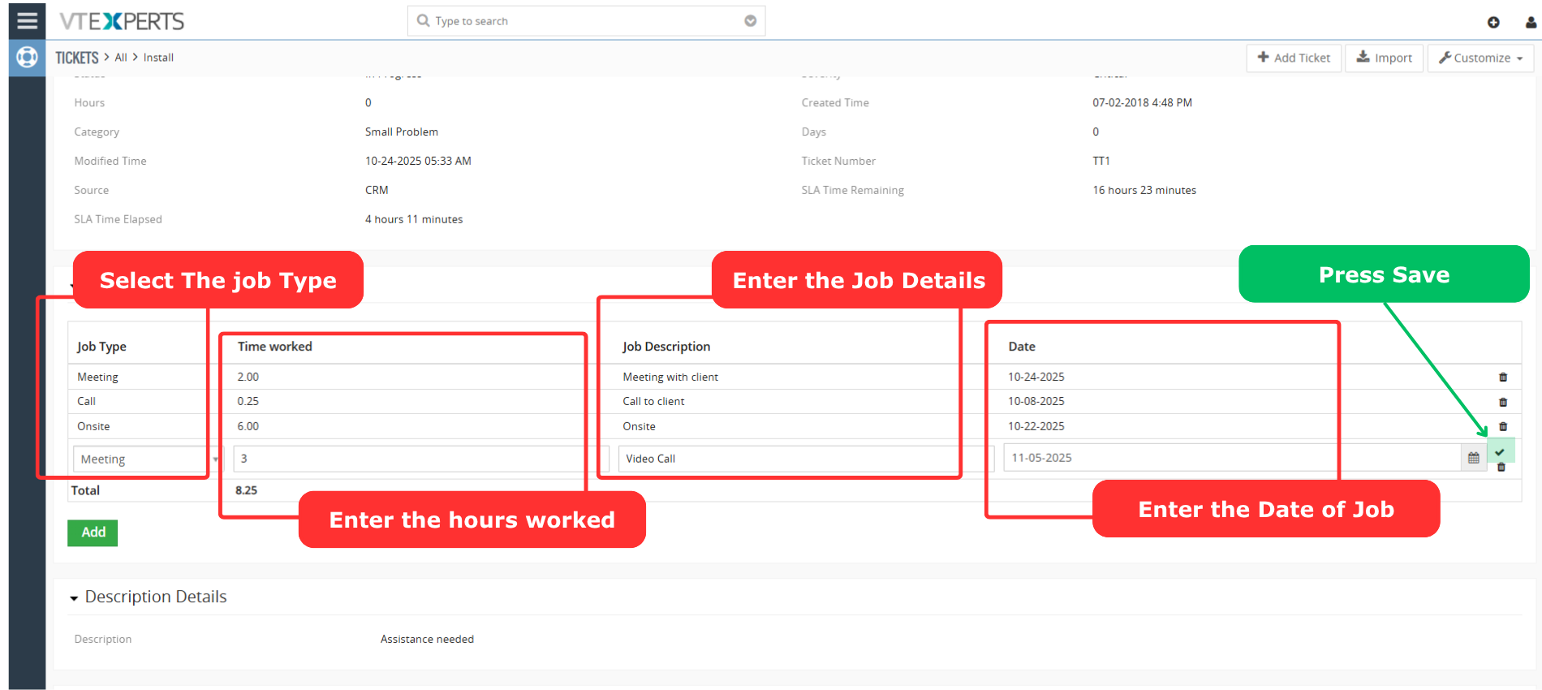
Task: Delete the Call to client row
Action: (1502, 402)
